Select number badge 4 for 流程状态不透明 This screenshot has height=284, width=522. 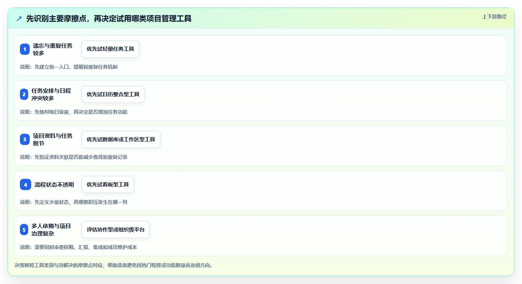[26, 184]
